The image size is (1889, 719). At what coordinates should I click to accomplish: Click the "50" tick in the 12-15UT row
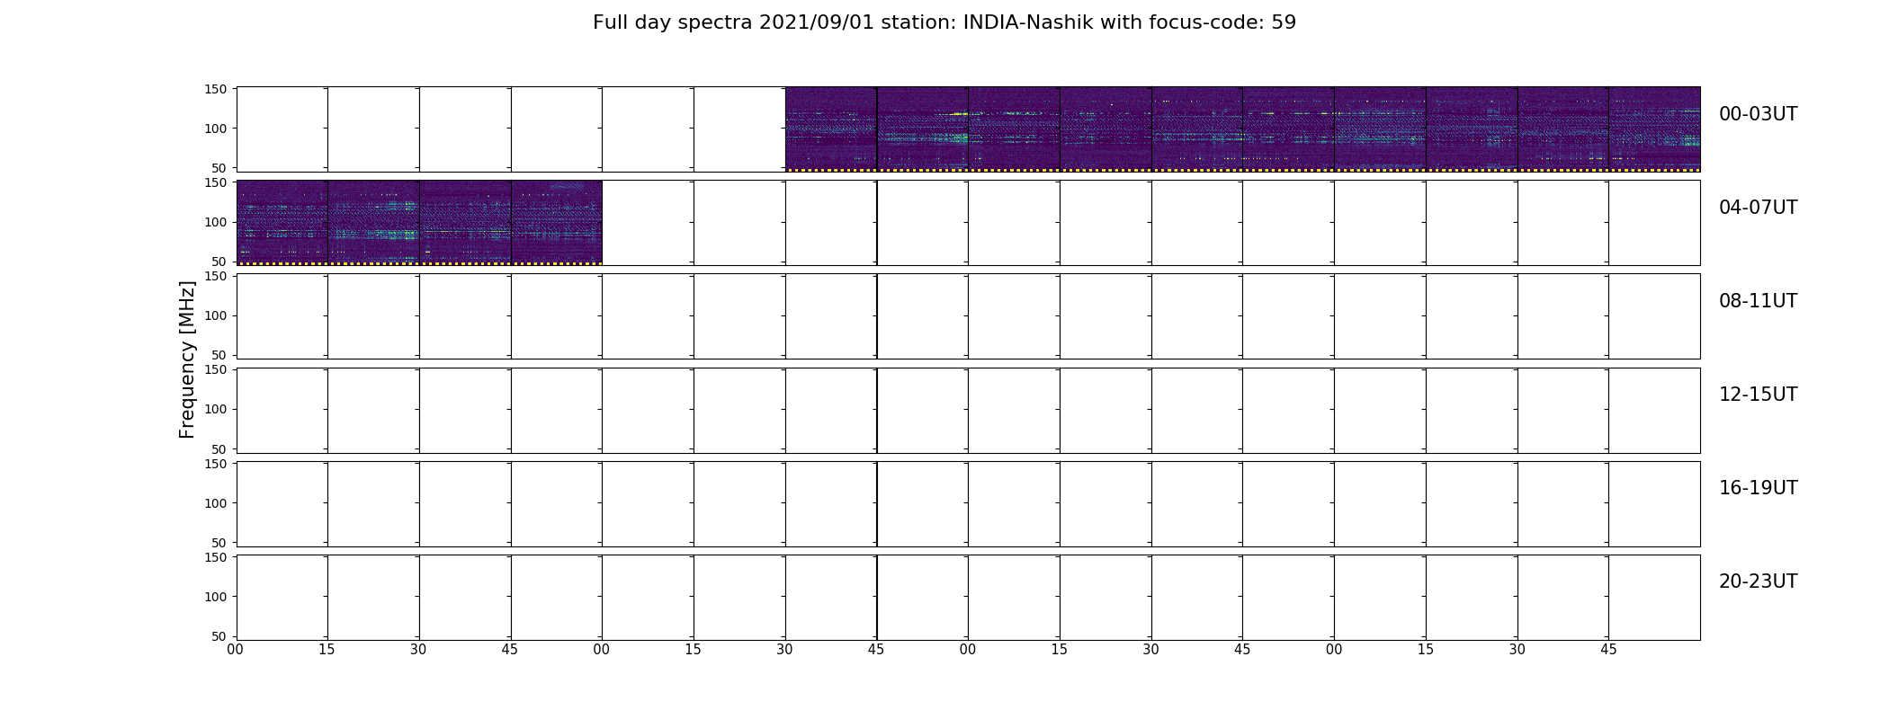219,448
